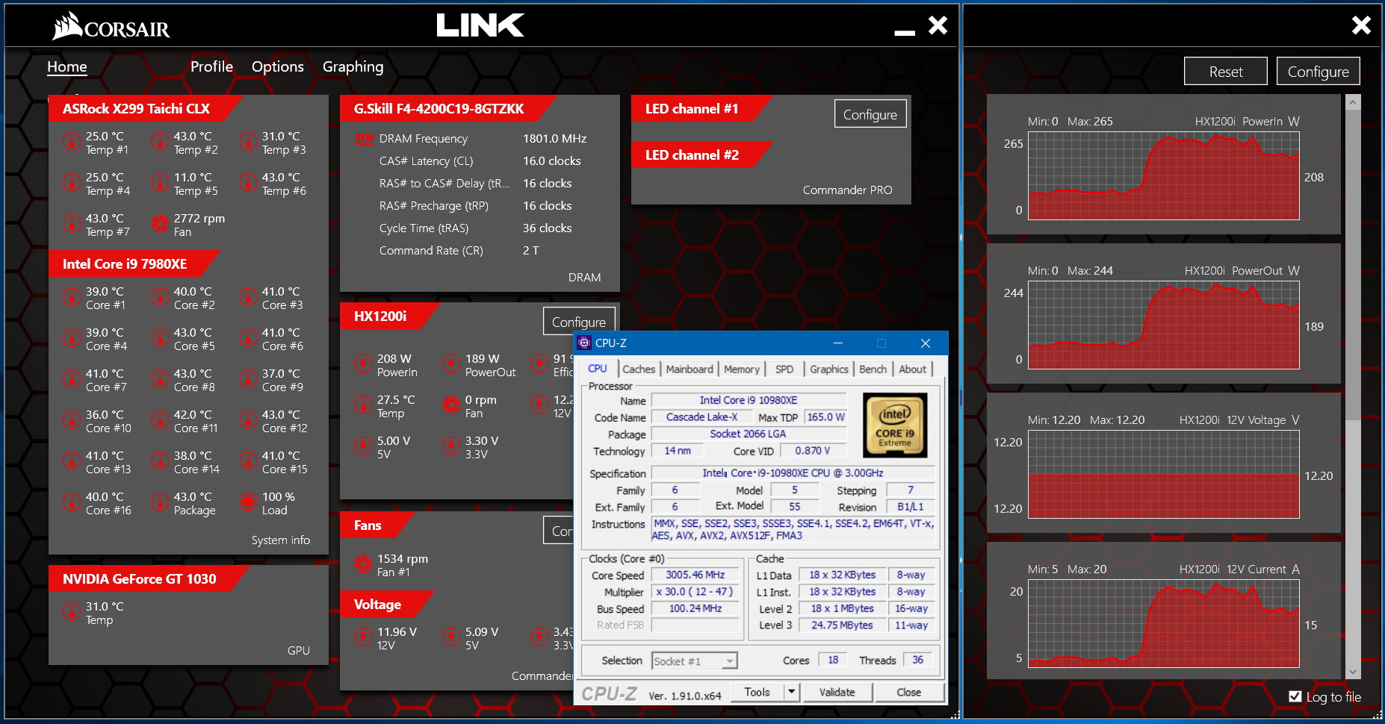The image size is (1385, 724).
Task: Configure the HX1200i power supply
Action: point(579,322)
